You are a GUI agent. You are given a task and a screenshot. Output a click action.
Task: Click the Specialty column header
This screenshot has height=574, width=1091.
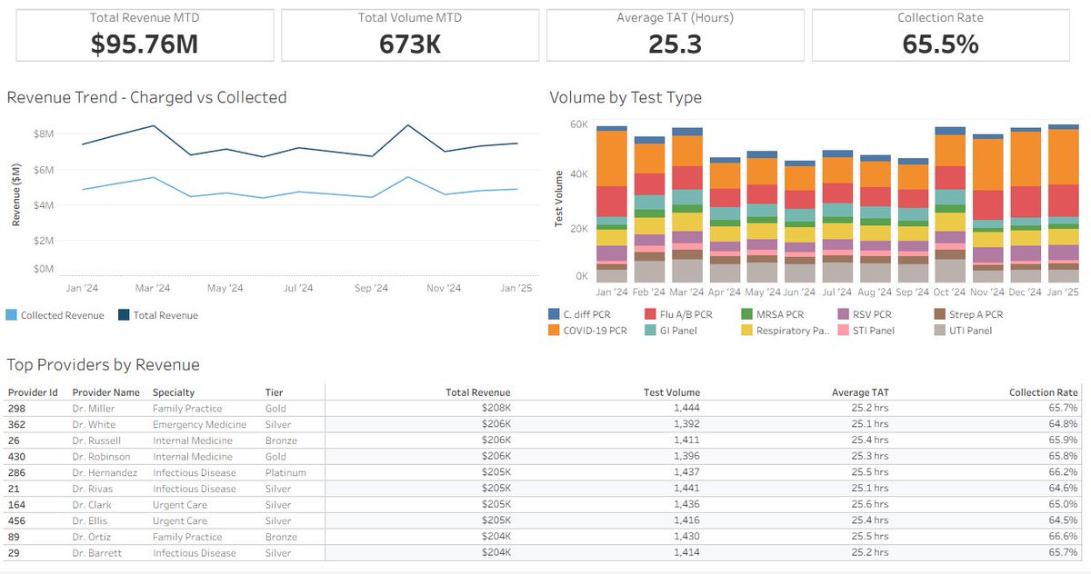coord(173,392)
